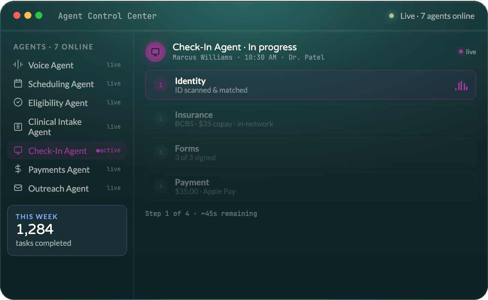Click the Eligibility Agent checkmark circle icon
This screenshot has height=300, width=488.
(18, 102)
